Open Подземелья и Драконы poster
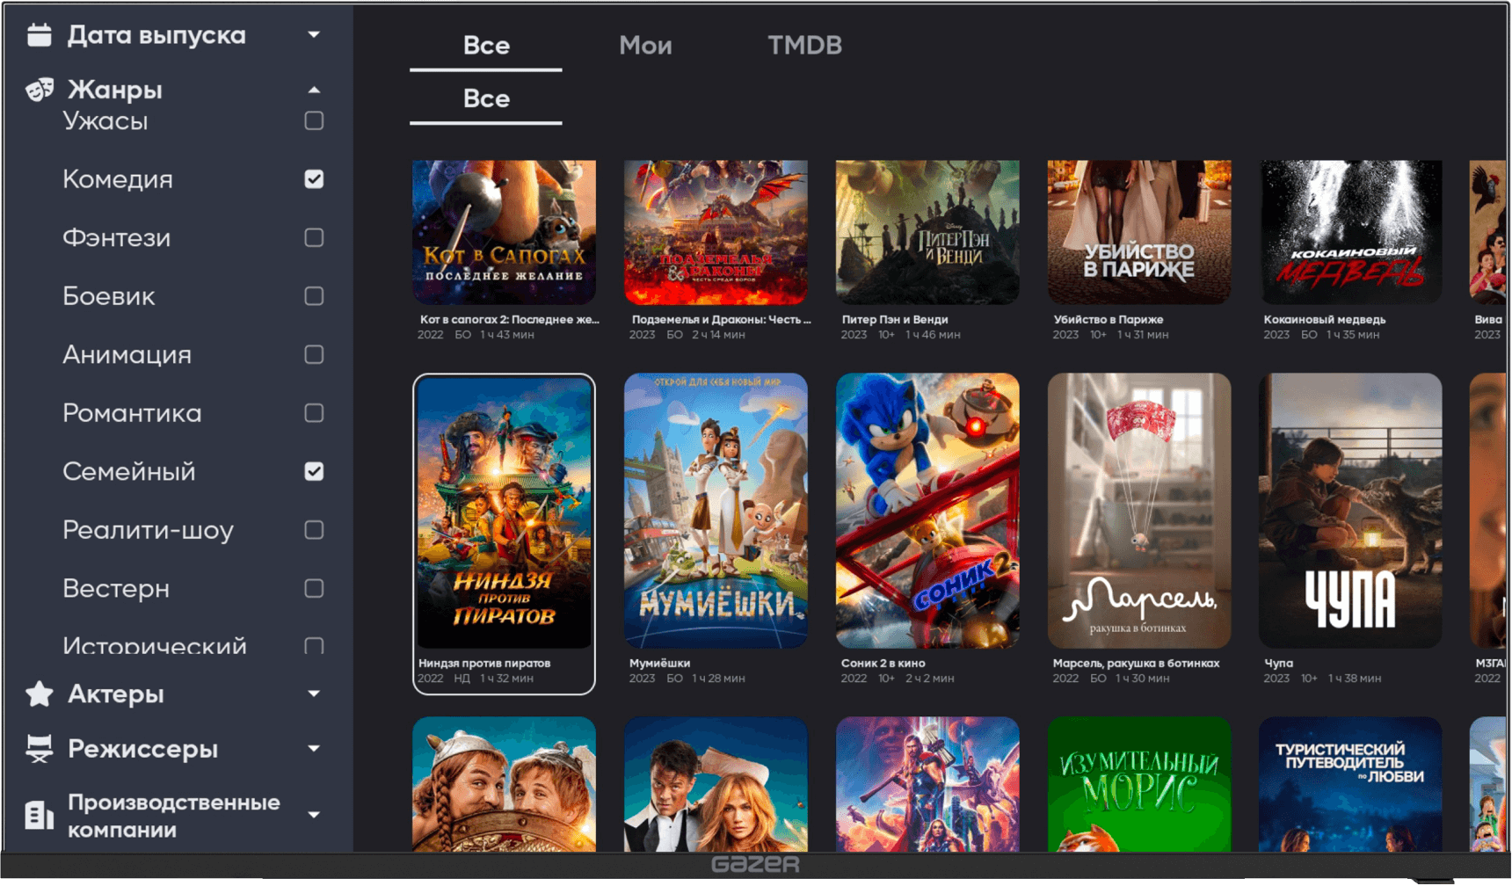Viewport: 1512px width, 886px height. pos(716,232)
